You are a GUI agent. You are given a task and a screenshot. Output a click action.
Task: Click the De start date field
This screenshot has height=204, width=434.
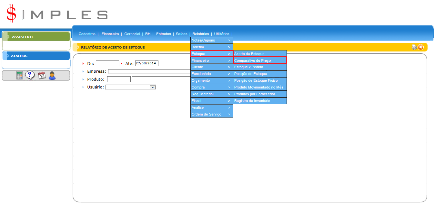(x=107, y=63)
